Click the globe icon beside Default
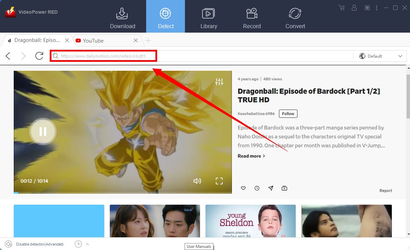The image size is (410, 250). click(362, 56)
